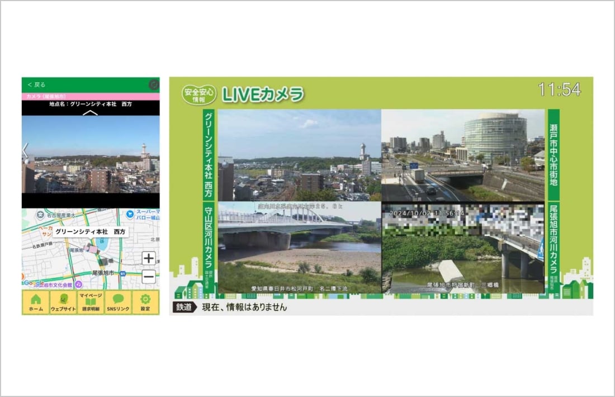
Task: Go back with the 戻る button
Action: click(36, 85)
